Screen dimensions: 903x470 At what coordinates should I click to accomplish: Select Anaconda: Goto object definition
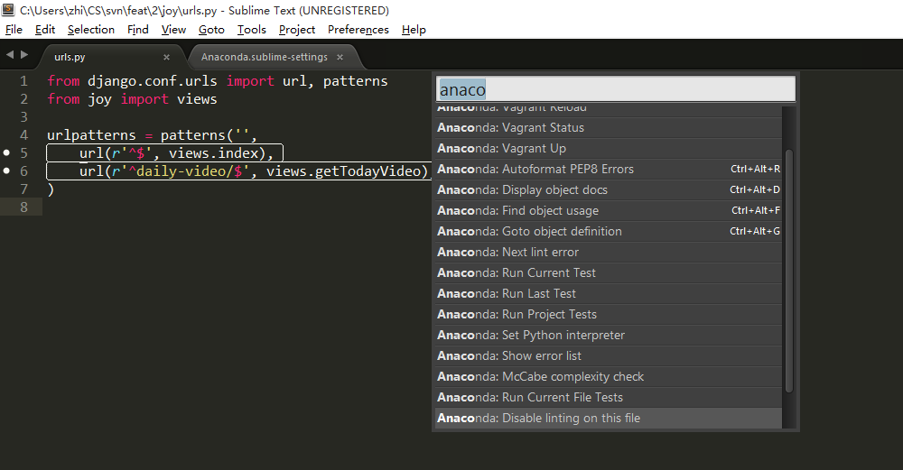coord(609,231)
